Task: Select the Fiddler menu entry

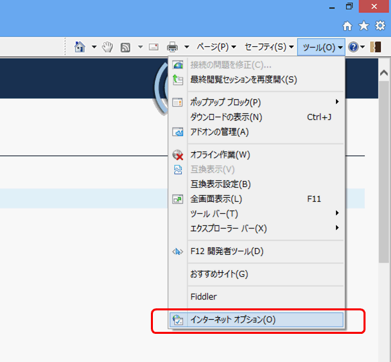Action: pyautogui.click(x=257, y=297)
